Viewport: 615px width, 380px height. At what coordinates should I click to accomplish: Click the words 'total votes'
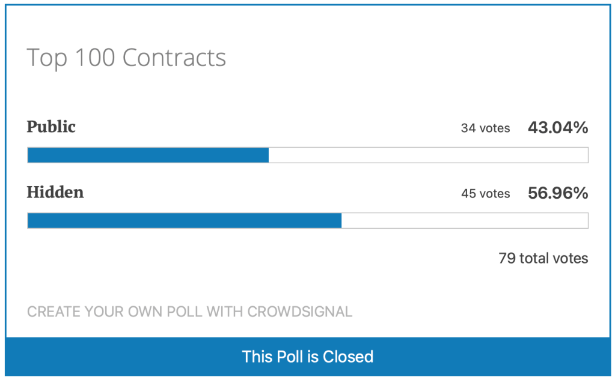(x=554, y=258)
